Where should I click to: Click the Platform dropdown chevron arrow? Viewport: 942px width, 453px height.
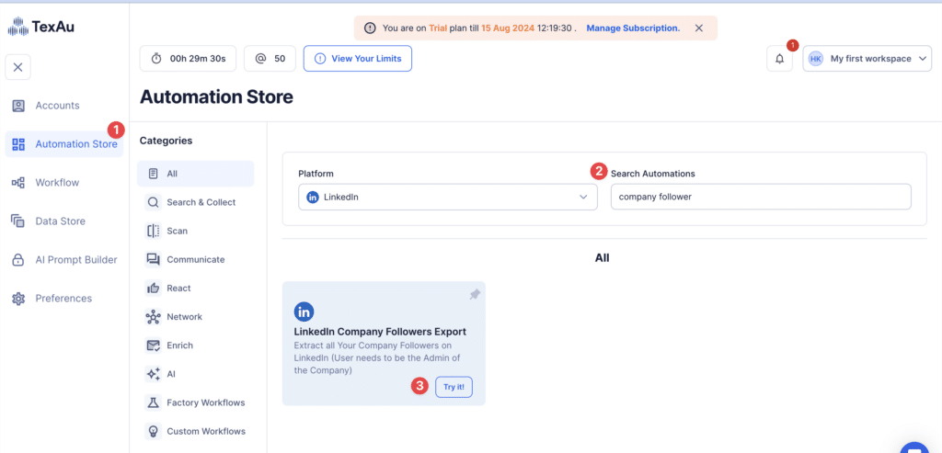click(582, 197)
